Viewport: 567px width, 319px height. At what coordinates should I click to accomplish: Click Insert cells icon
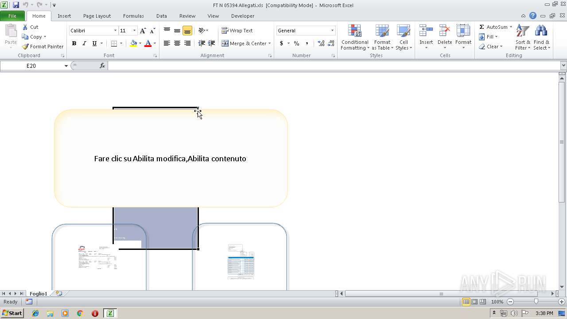(x=426, y=31)
